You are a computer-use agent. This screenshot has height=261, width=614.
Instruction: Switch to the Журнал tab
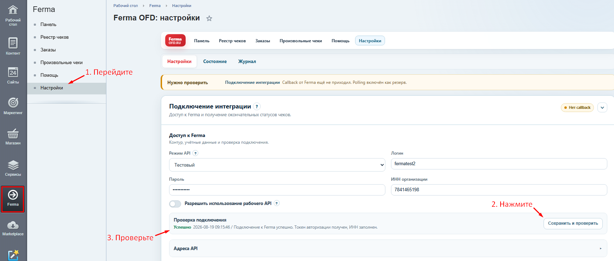tap(247, 62)
